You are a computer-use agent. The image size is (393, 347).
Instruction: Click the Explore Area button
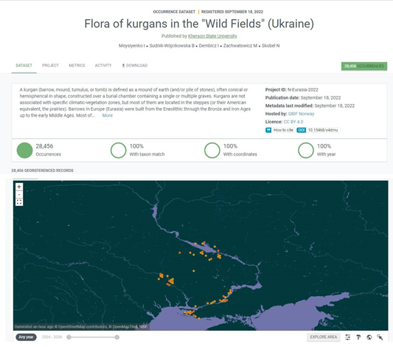click(x=324, y=337)
